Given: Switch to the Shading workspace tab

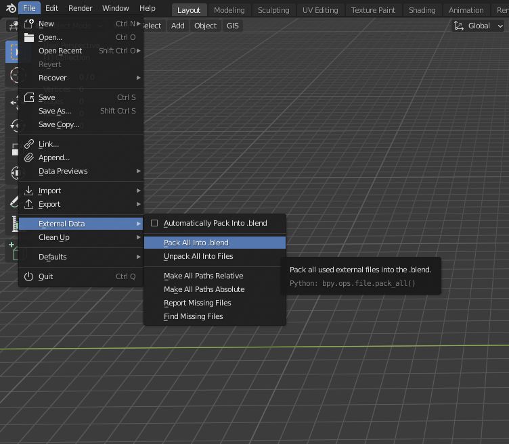Looking at the screenshot, I should tap(422, 10).
